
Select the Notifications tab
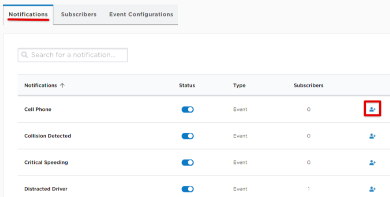point(28,14)
